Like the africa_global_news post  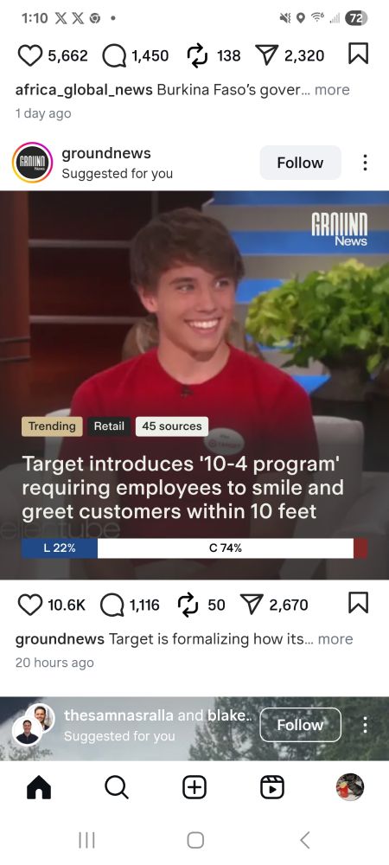tap(29, 55)
